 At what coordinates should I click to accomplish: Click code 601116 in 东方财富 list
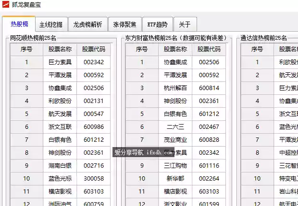pyautogui.click(x=209, y=165)
